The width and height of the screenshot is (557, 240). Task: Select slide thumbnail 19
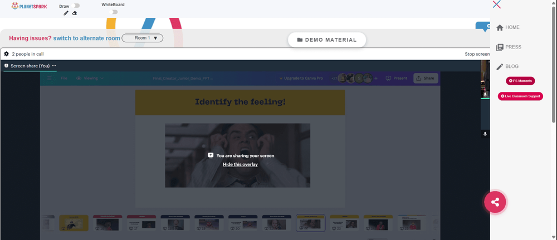209,223
